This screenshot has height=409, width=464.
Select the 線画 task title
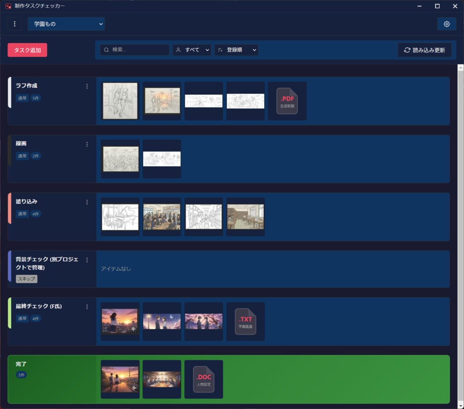point(21,143)
